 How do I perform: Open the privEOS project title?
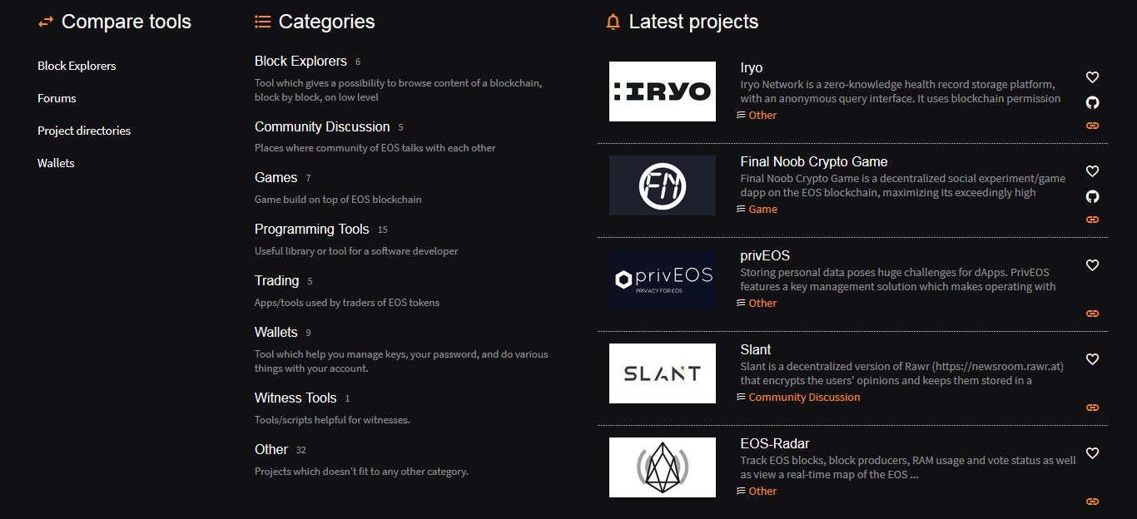(765, 256)
